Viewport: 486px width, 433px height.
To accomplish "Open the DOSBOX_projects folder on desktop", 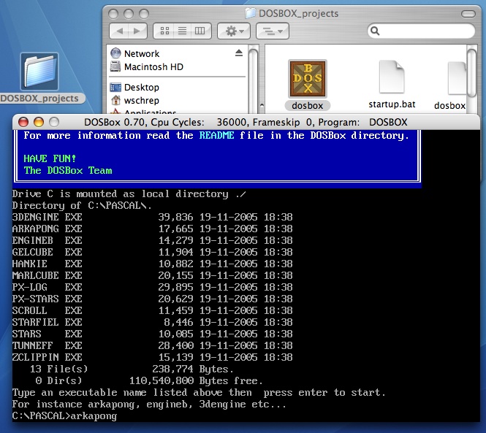I will pyautogui.click(x=39, y=72).
